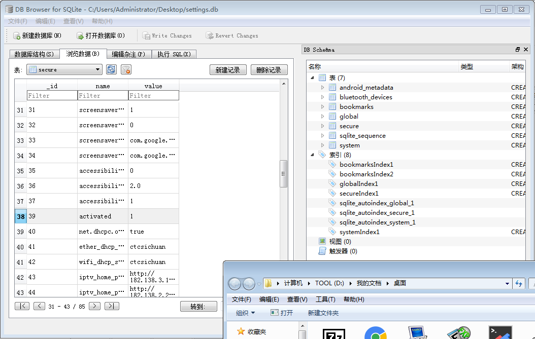Image resolution: width=535 pixels, height=339 pixels.
Task: Open the 编辑杂注 (Edit Pragmas) tab
Action: pyautogui.click(x=128, y=54)
